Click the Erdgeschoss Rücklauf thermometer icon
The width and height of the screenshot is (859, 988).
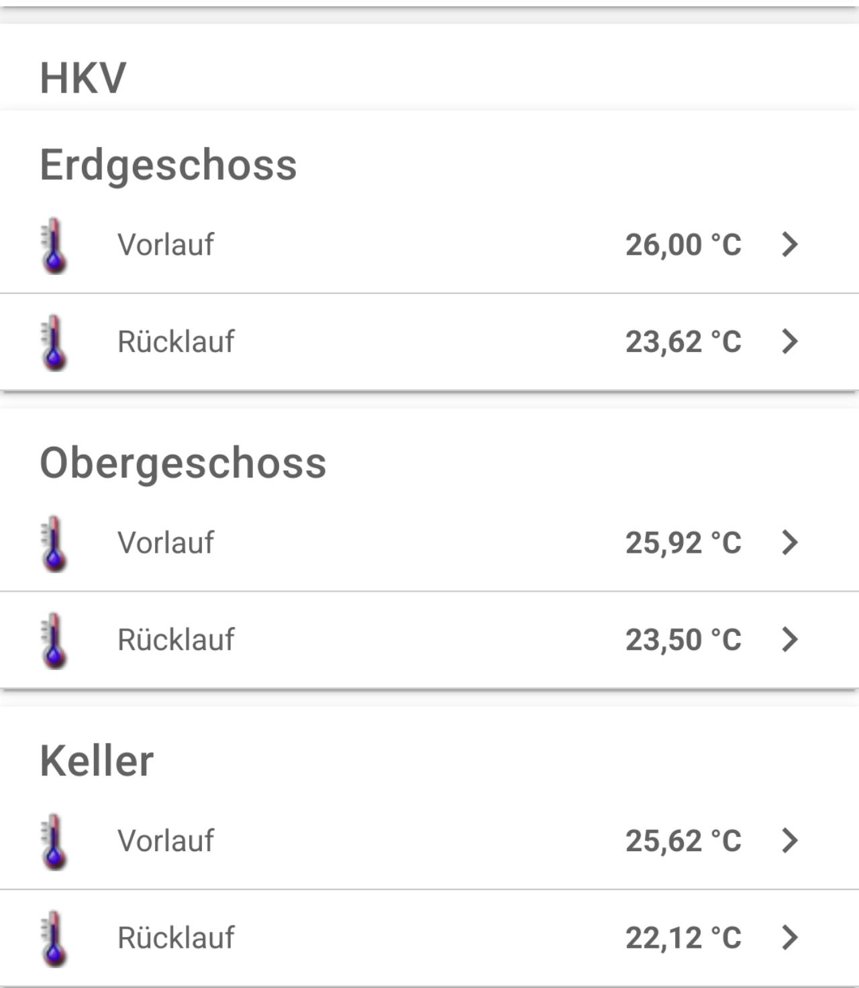pyautogui.click(x=54, y=342)
